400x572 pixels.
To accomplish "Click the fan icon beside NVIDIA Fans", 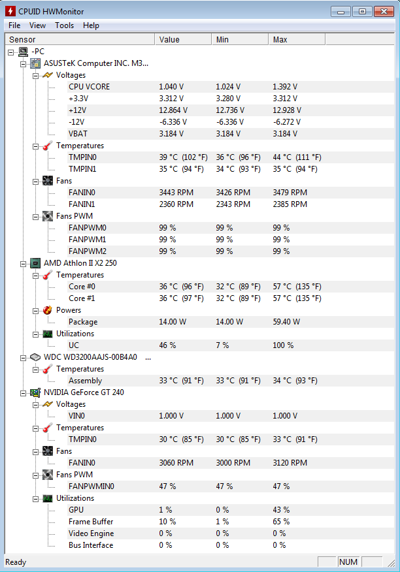I will pyautogui.click(x=48, y=451).
